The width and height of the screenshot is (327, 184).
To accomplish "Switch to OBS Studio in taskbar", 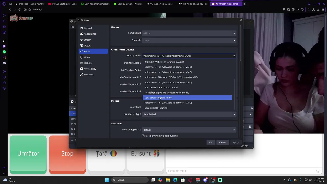I will point(213,180).
